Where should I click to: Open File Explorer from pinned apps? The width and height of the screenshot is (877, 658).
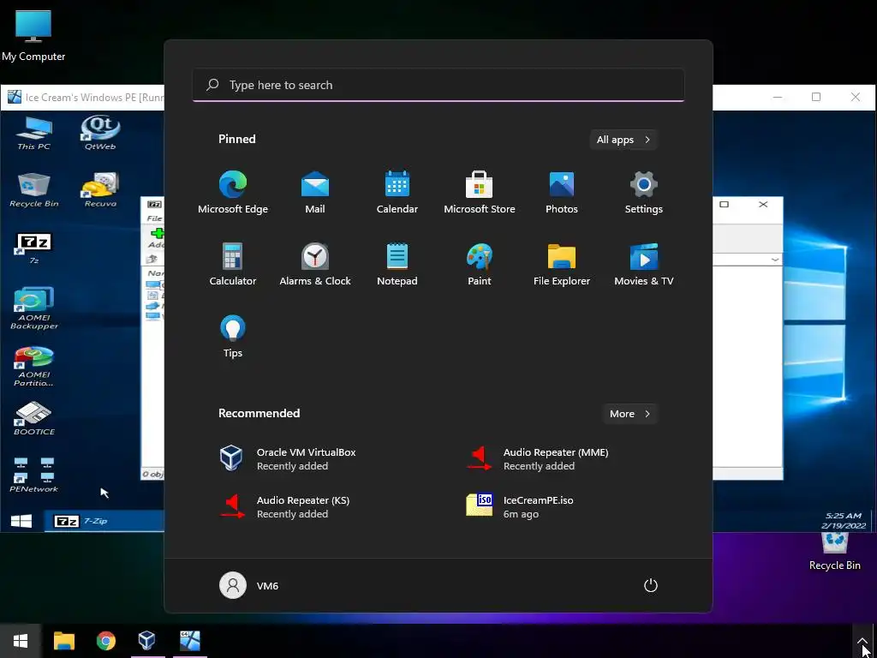tap(562, 265)
